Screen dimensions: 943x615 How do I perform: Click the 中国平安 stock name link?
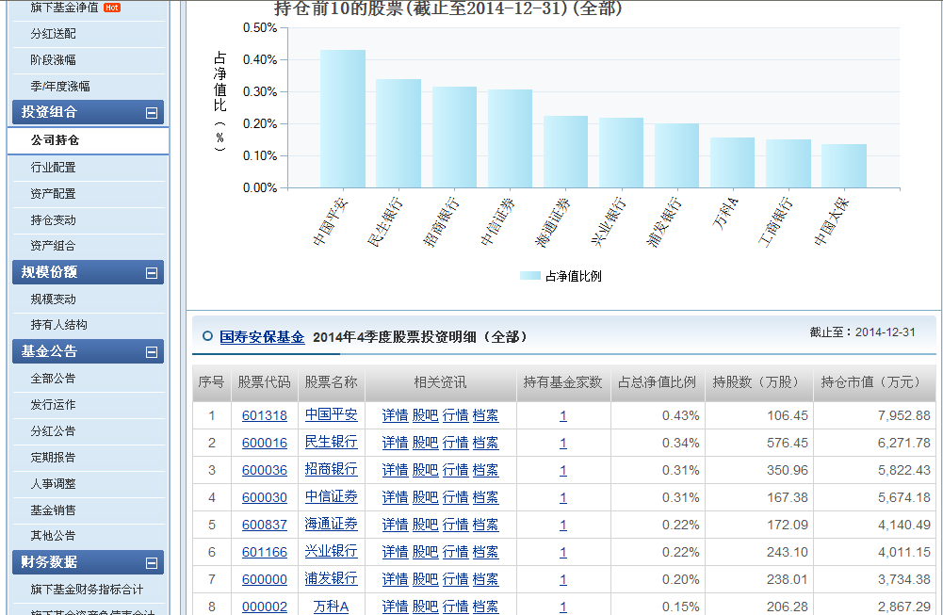pyautogui.click(x=332, y=414)
